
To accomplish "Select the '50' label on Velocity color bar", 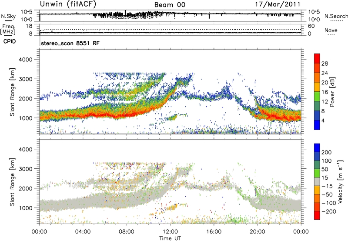I will (x=325, y=169).
